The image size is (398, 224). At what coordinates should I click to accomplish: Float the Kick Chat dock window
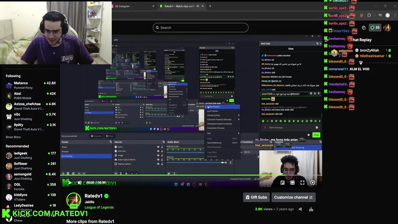coord(317,44)
